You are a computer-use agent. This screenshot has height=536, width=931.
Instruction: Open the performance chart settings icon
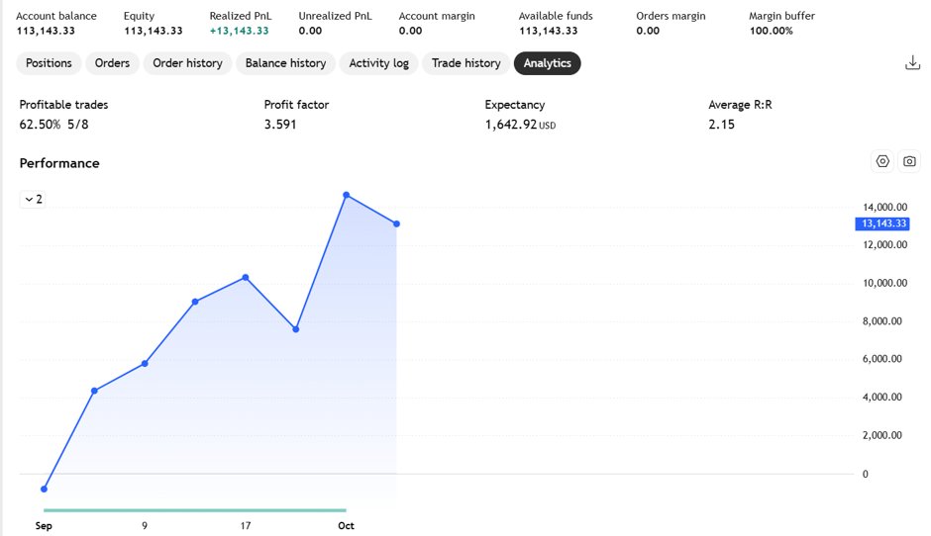coord(882,161)
